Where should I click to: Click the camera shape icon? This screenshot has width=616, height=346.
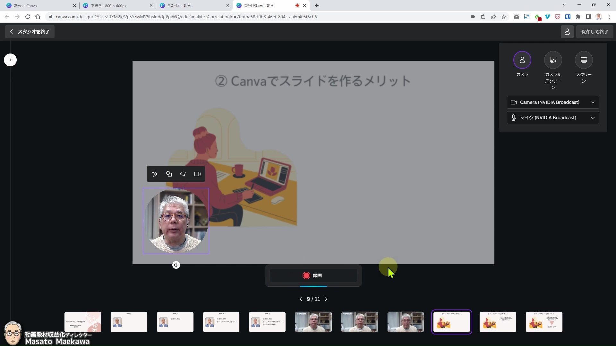click(x=169, y=174)
